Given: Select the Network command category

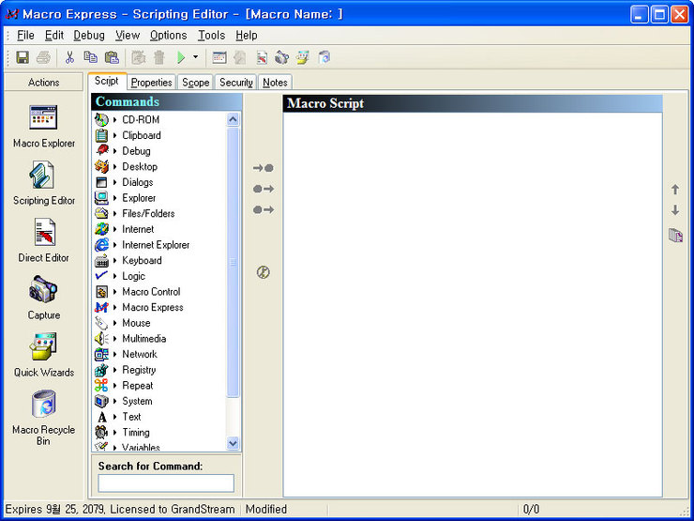Looking at the screenshot, I should pyautogui.click(x=140, y=354).
